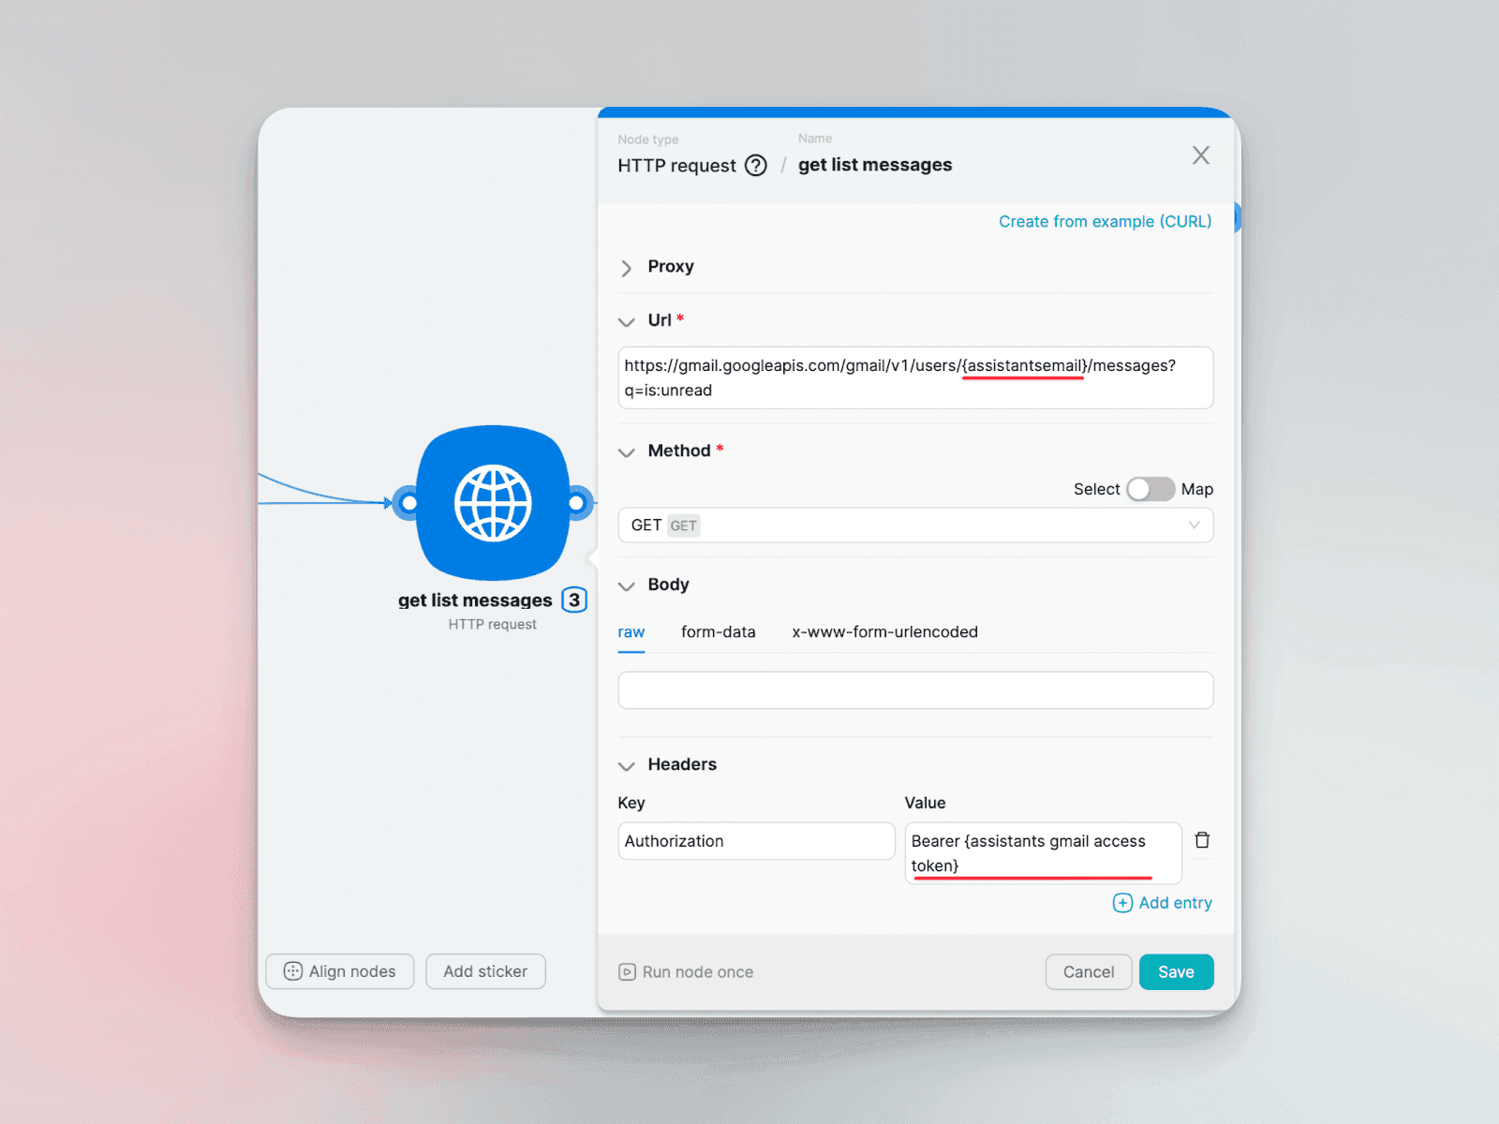Open Create from example (CURL)
Image resolution: width=1499 pixels, height=1124 pixels.
click(1104, 221)
